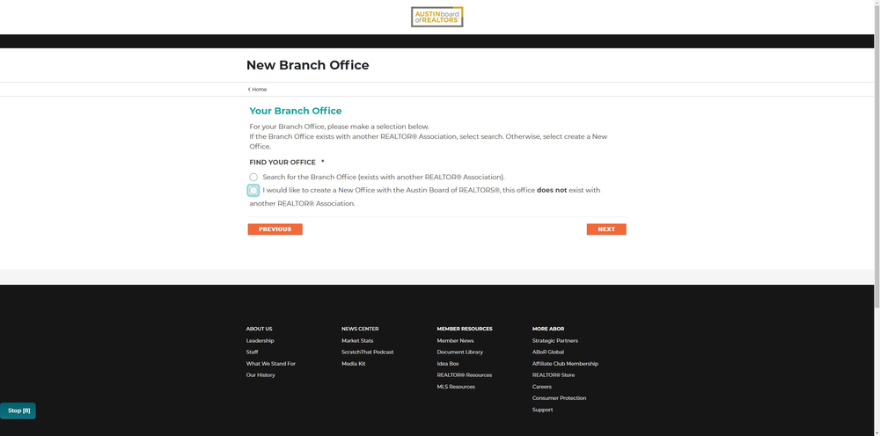Open ABoR Global footer link
Screen dimensions: 880x436
tap(548, 352)
